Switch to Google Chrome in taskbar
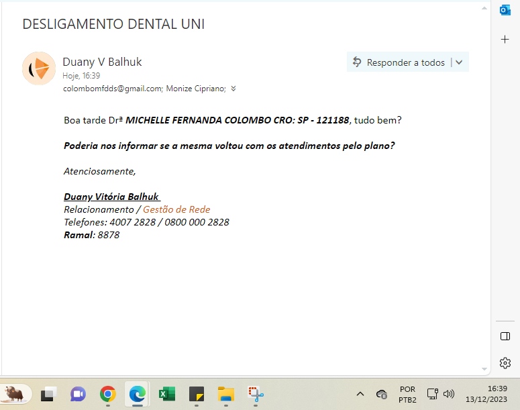The height and width of the screenshot is (410, 520). click(108, 395)
